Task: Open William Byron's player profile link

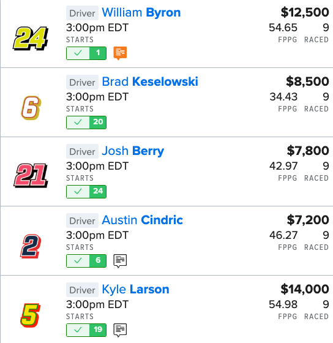Action: (141, 13)
